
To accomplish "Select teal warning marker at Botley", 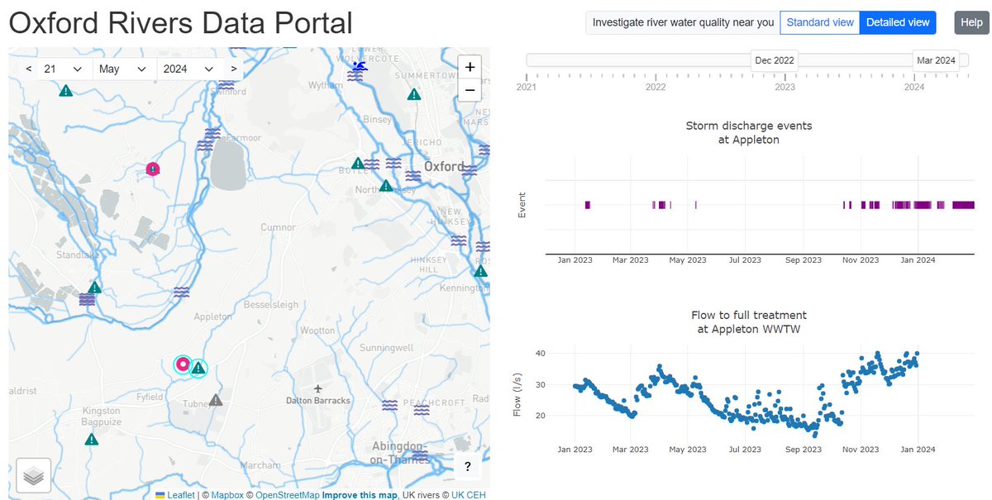I will click(x=357, y=164).
